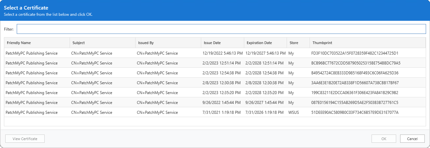
Task: Click My store in 12/19/2022 row
Action: (291, 53)
